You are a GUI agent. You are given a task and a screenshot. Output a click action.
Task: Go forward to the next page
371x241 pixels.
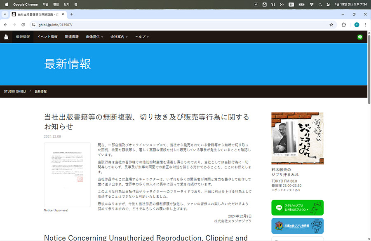pos(14,25)
